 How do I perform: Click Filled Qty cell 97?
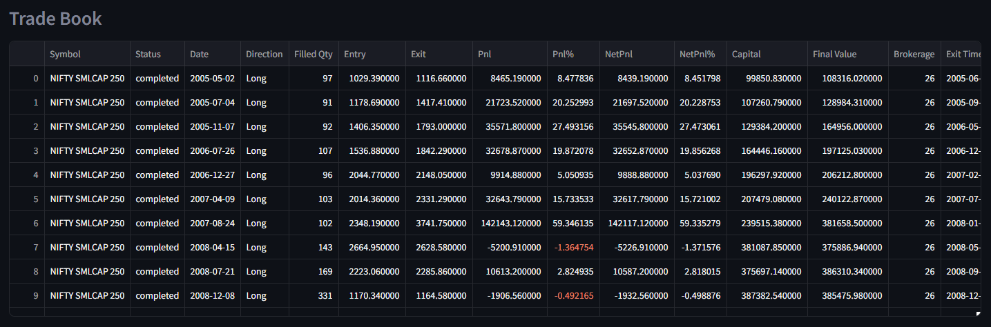click(314, 79)
